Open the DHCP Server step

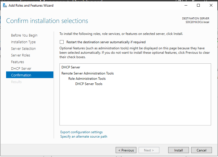coord(21,69)
